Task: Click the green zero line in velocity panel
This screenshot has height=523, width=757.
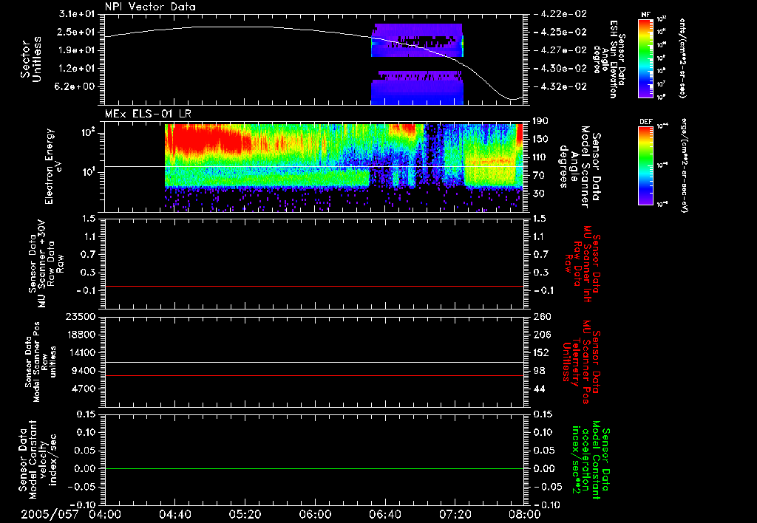Action: [313, 468]
